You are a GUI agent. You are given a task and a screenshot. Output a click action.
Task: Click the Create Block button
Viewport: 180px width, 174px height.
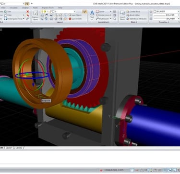(x=133, y=12)
